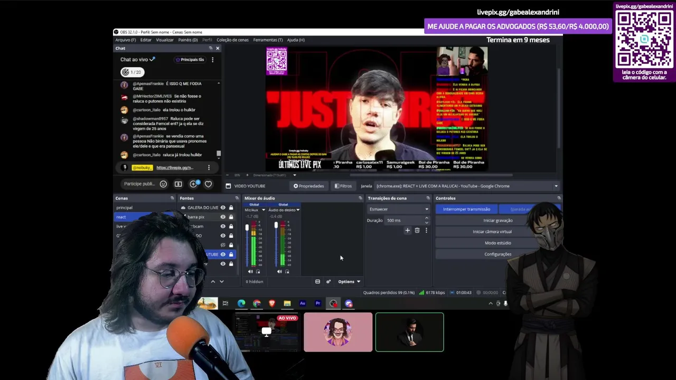Open the Arquivo (F) menu in OBS
Image resolution: width=676 pixels, height=380 pixels.
126,40
